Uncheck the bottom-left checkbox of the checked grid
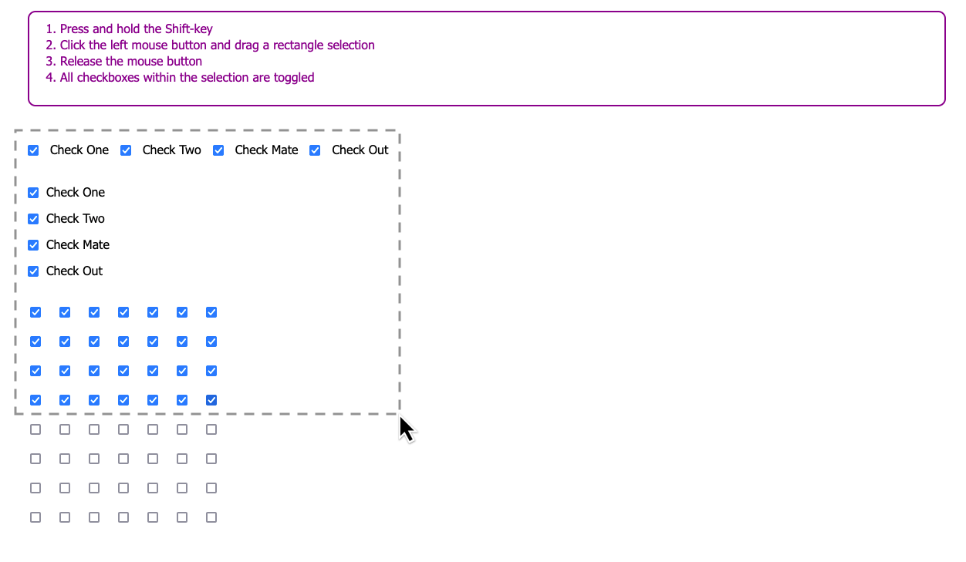Screen dimensions: 966x562 35,400
